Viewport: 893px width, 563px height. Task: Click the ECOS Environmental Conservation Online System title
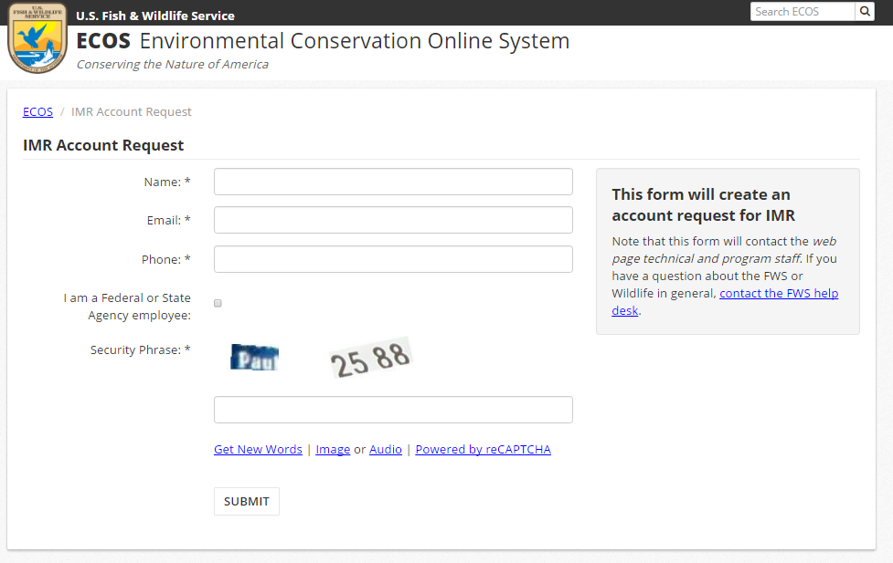323,41
